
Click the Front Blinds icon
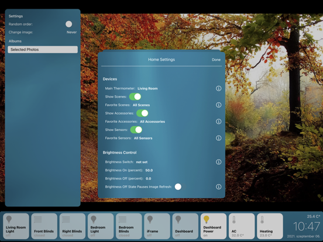point(38,220)
